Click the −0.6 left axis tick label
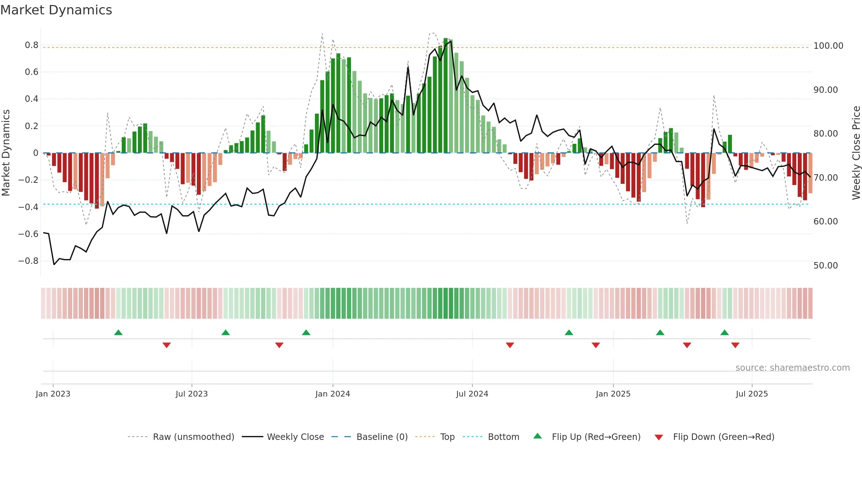Image resolution: width=862 pixels, height=484 pixels. (28, 234)
